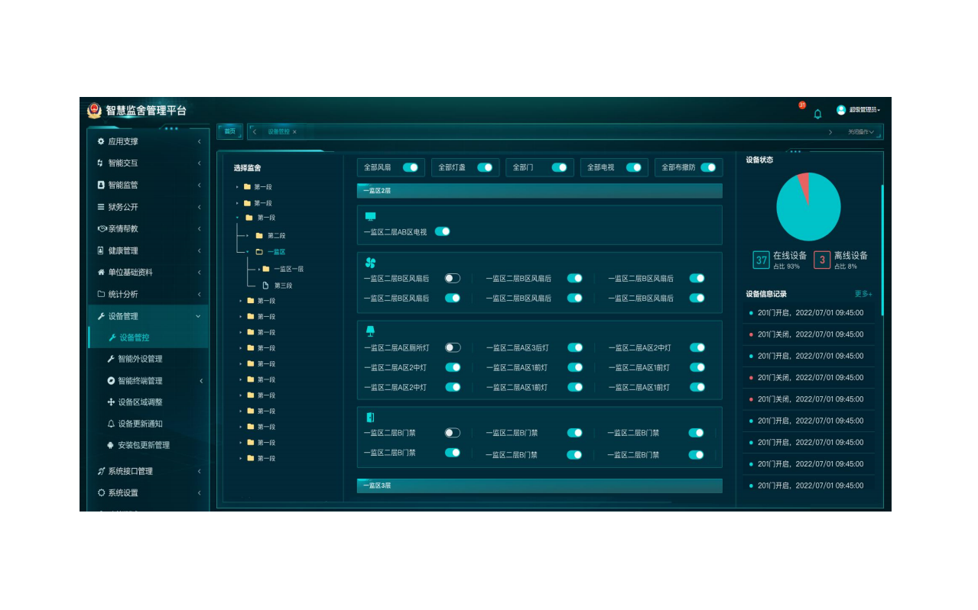The image size is (978, 610).
Task: Click the red offline slice of pie chart
Action: 804,182
